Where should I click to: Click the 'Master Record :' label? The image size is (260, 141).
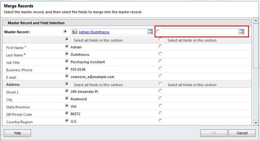17,32
